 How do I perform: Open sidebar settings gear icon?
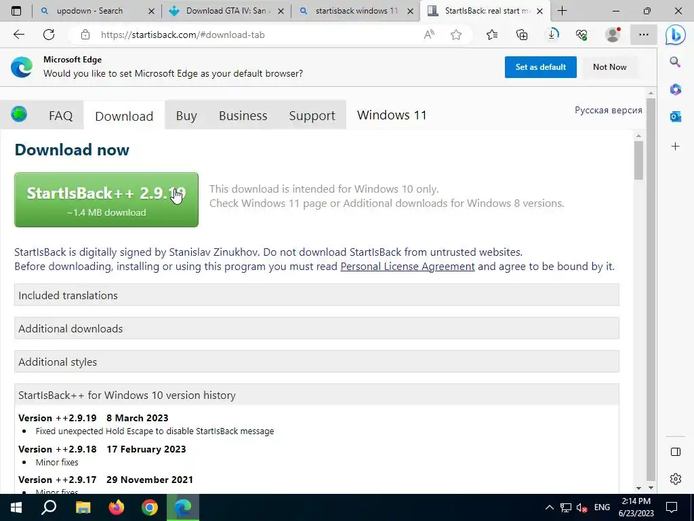(x=676, y=479)
